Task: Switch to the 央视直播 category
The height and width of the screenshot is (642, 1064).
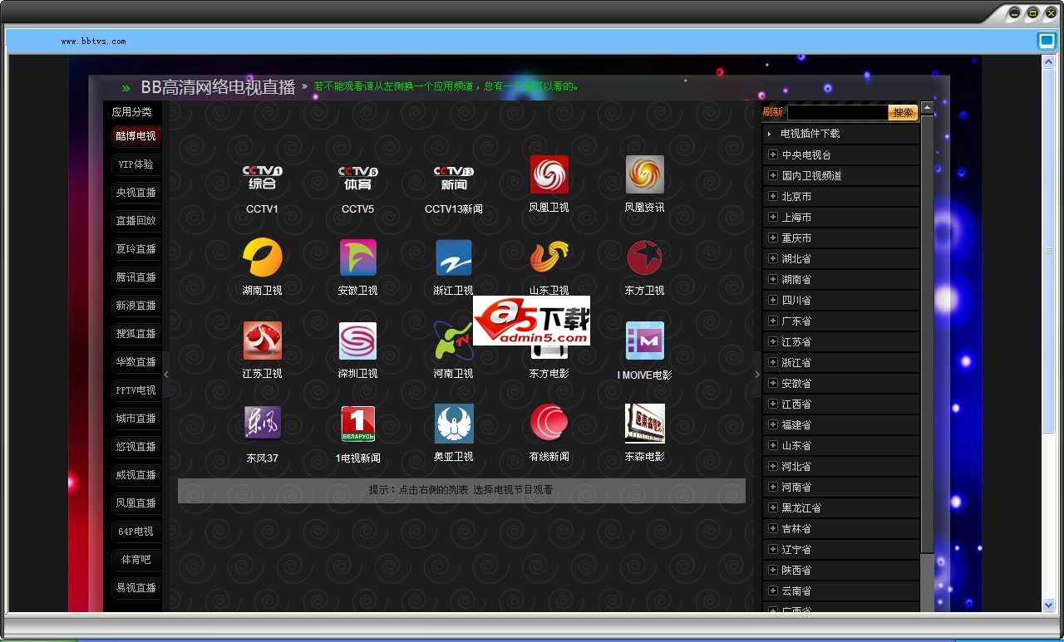Action: pyautogui.click(x=135, y=193)
